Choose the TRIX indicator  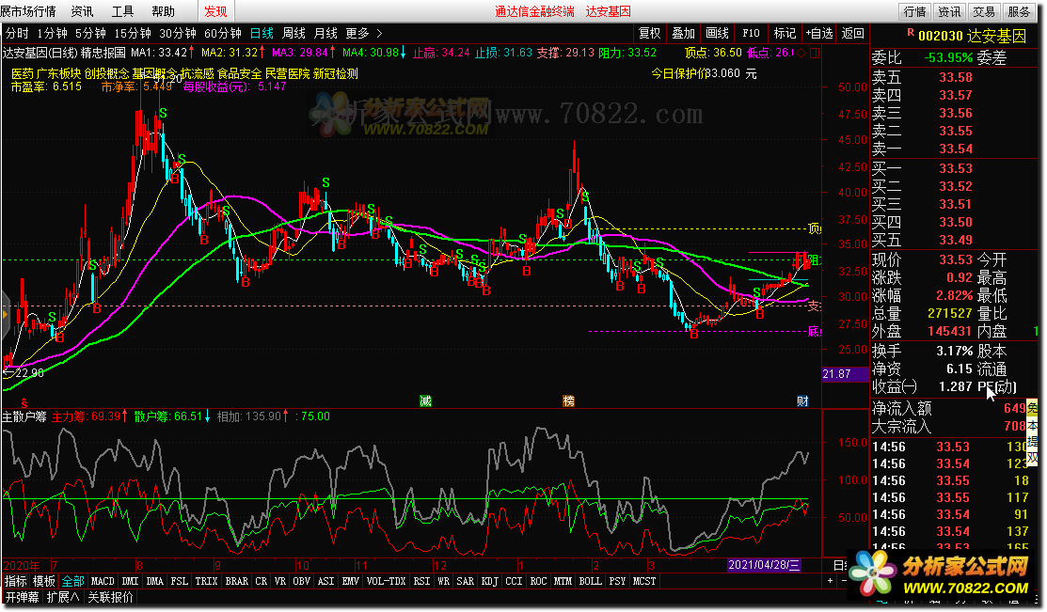pyautogui.click(x=206, y=581)
